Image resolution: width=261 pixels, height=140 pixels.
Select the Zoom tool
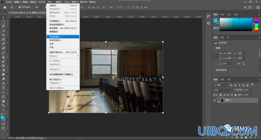pos(3,105)
